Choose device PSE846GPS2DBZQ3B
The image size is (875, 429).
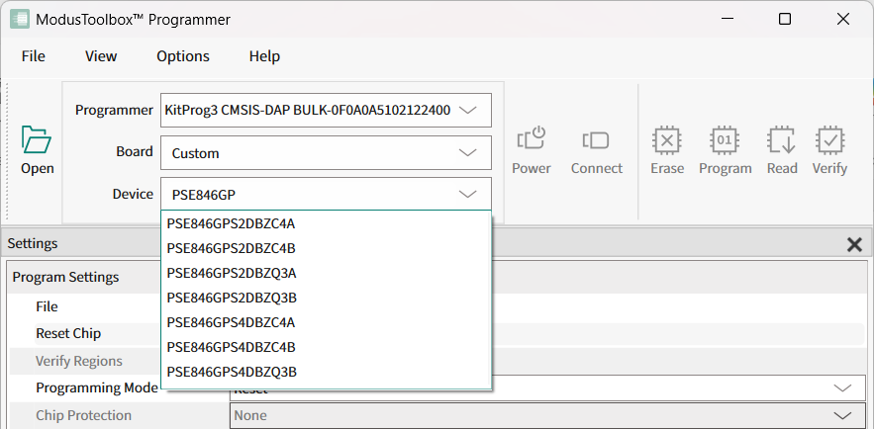(x=232, y=298)
